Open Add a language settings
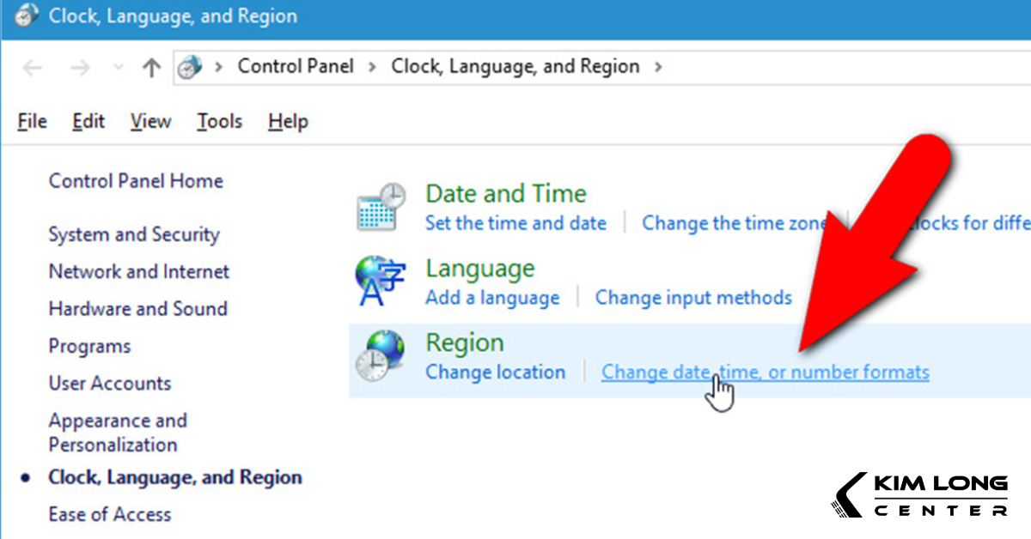Image resolution: width=1031 pixels, height=539 pixels. coord(491,297)
